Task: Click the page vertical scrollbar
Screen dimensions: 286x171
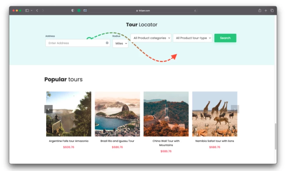Action: [x=275, y=136]
